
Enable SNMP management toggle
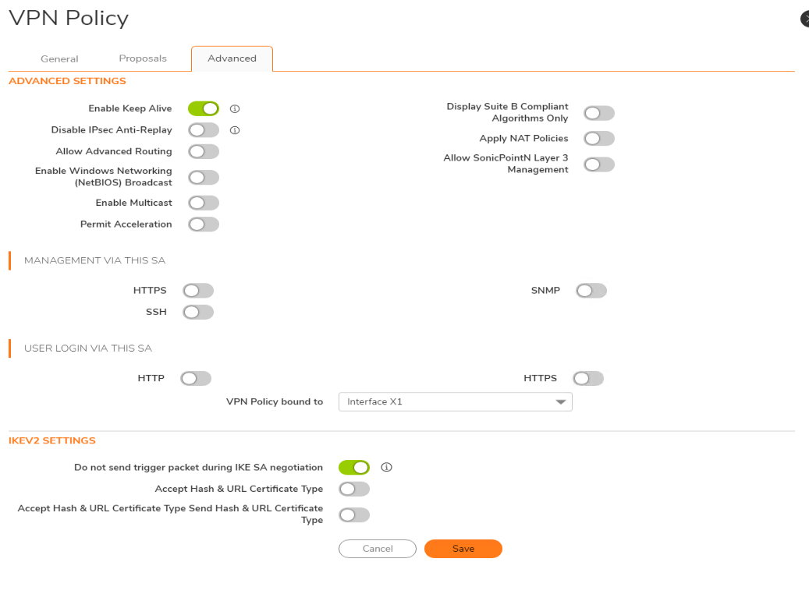click(591, 291)
